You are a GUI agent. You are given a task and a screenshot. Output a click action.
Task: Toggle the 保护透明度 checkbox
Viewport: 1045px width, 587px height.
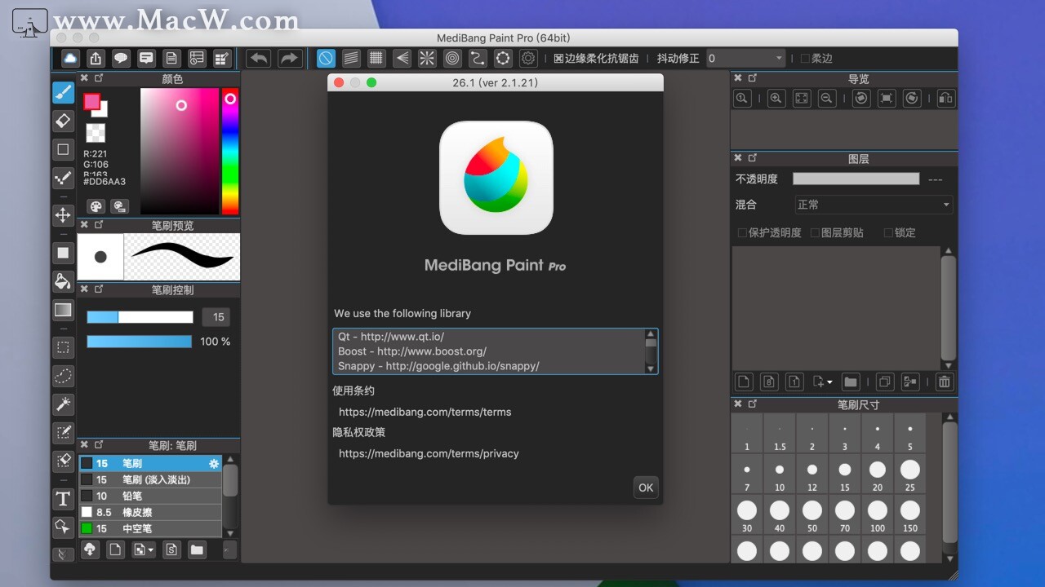742,233
